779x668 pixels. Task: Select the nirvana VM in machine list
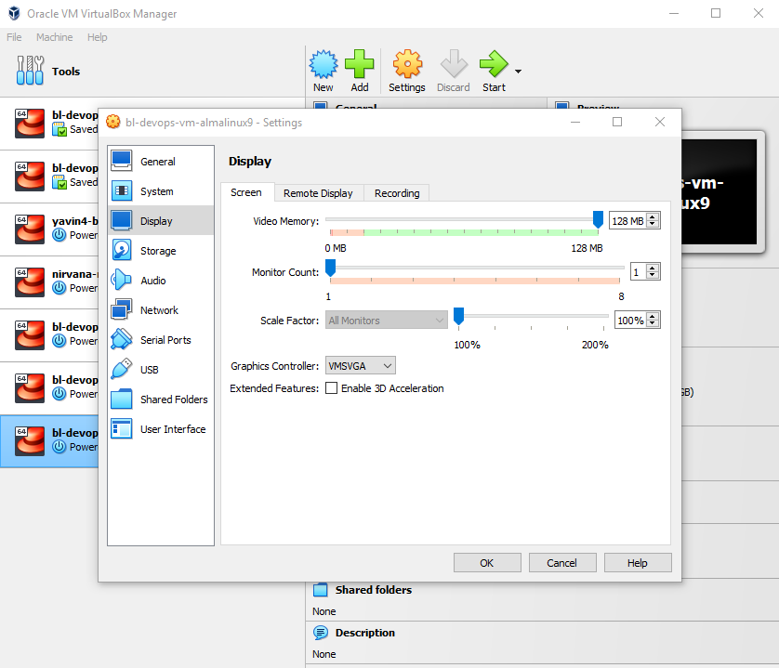[49, 282]
